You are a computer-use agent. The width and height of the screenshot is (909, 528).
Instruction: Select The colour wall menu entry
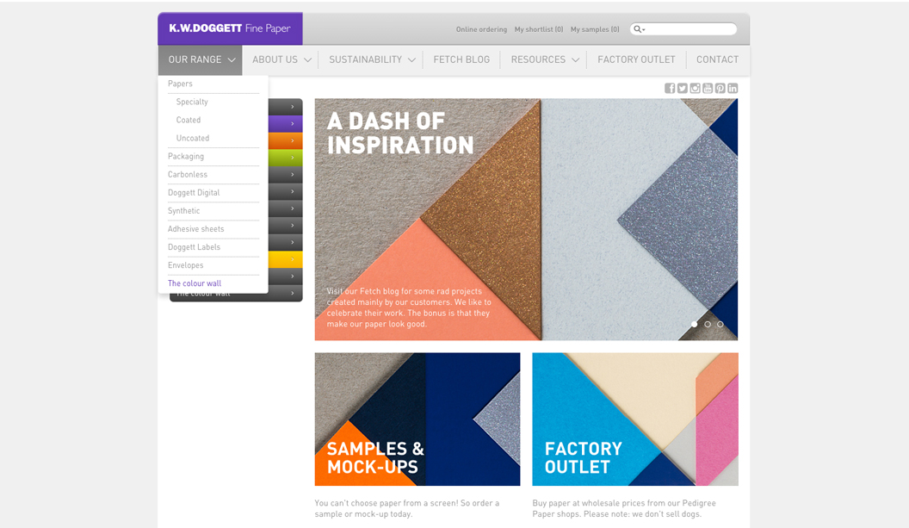coord(195,284)
